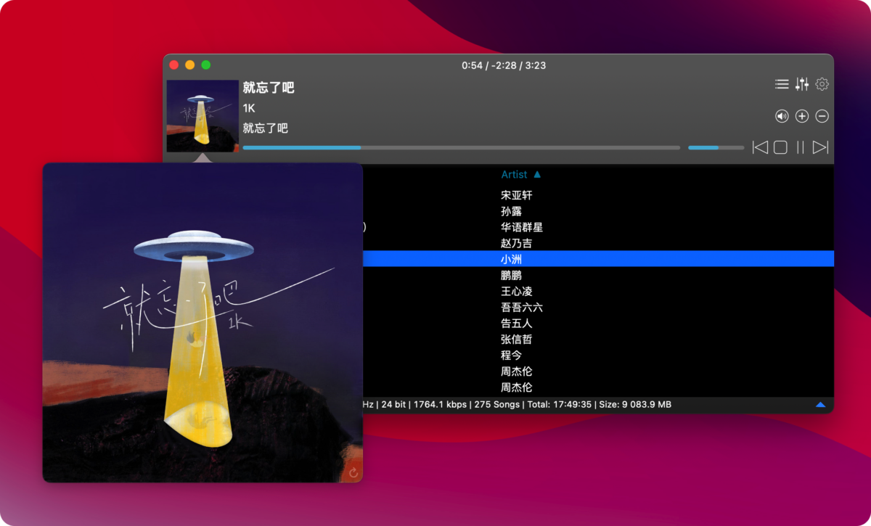Select the 吾吾六六 row

(x=598, y=308)
